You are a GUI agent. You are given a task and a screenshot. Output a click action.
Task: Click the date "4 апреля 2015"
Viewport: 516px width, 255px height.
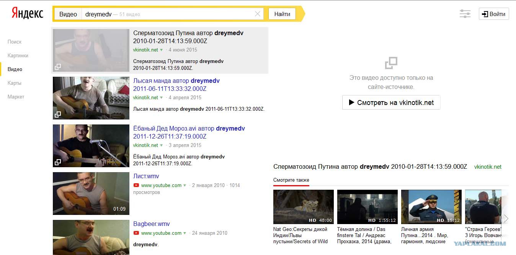185,98
